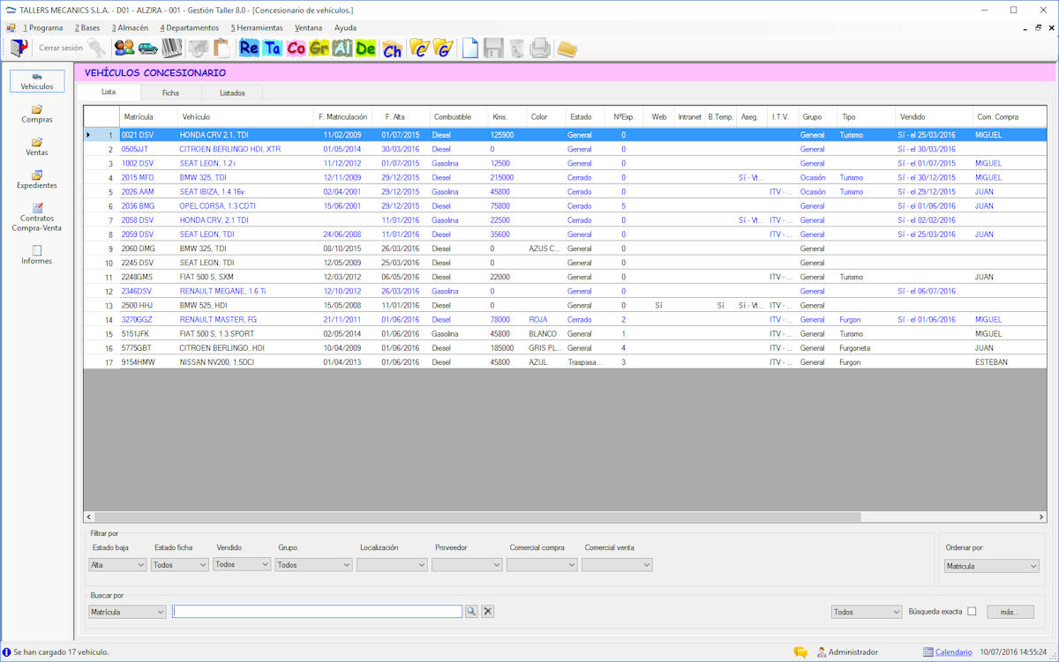This screenshot has width=1059, height=662.
Task: Open Expedientes in the sidebar
Action: 37,180
